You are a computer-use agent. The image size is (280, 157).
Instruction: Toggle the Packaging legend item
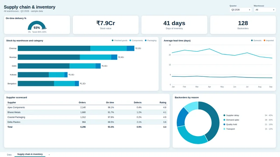[x=150, y=40]
